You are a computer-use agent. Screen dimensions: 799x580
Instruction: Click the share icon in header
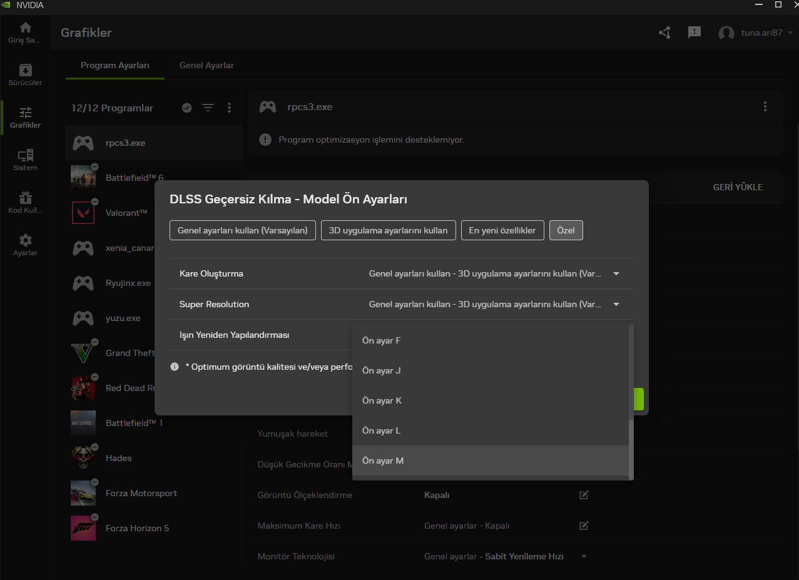pyautogui.click(x=664, y=33)
